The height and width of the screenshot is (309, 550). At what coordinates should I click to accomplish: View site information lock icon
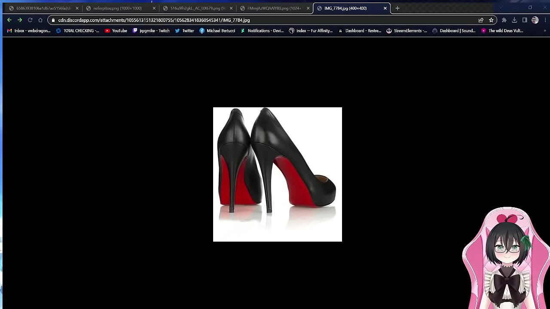[53, 20]
